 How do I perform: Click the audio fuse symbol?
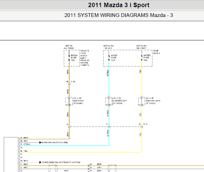(x=109, y=58)
